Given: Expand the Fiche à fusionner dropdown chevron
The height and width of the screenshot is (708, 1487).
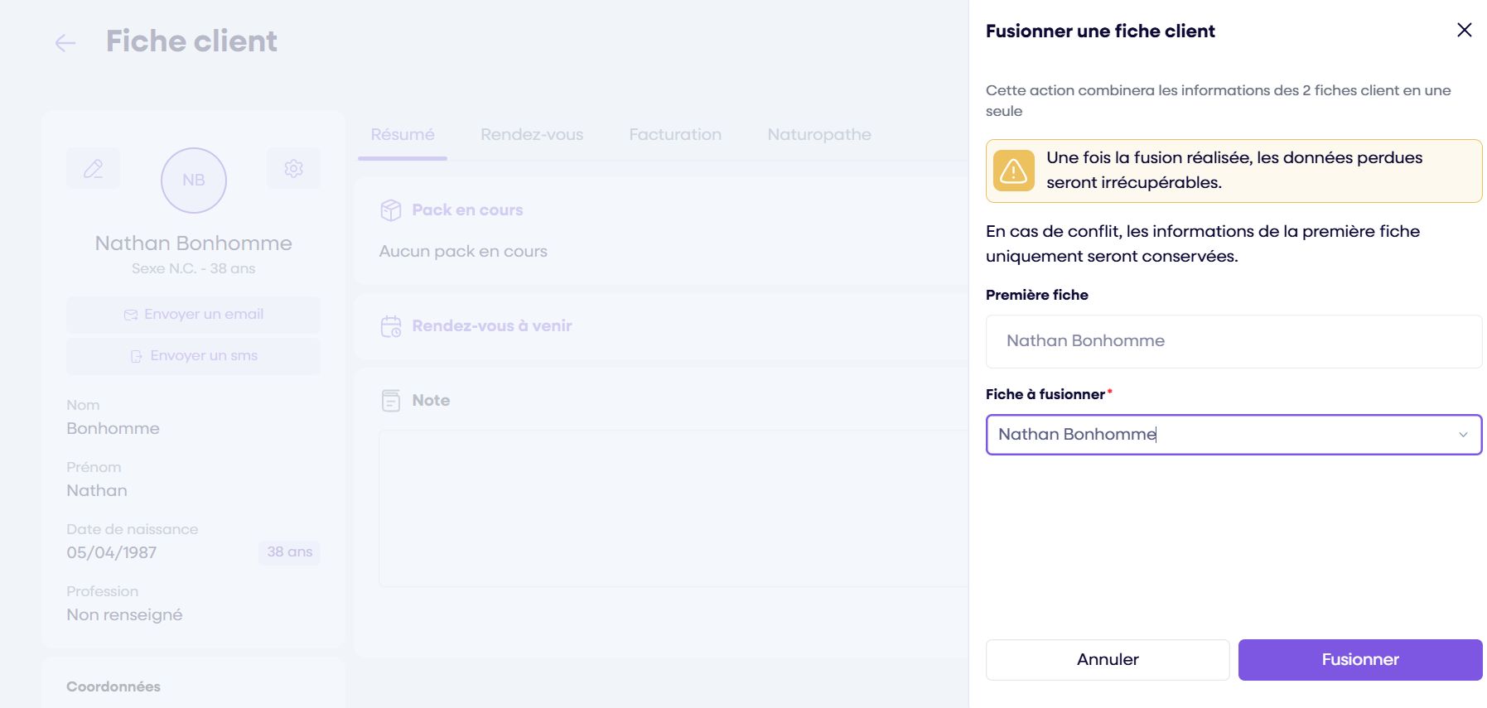Looking at the screenshot, I should [x=1463, y=435].
